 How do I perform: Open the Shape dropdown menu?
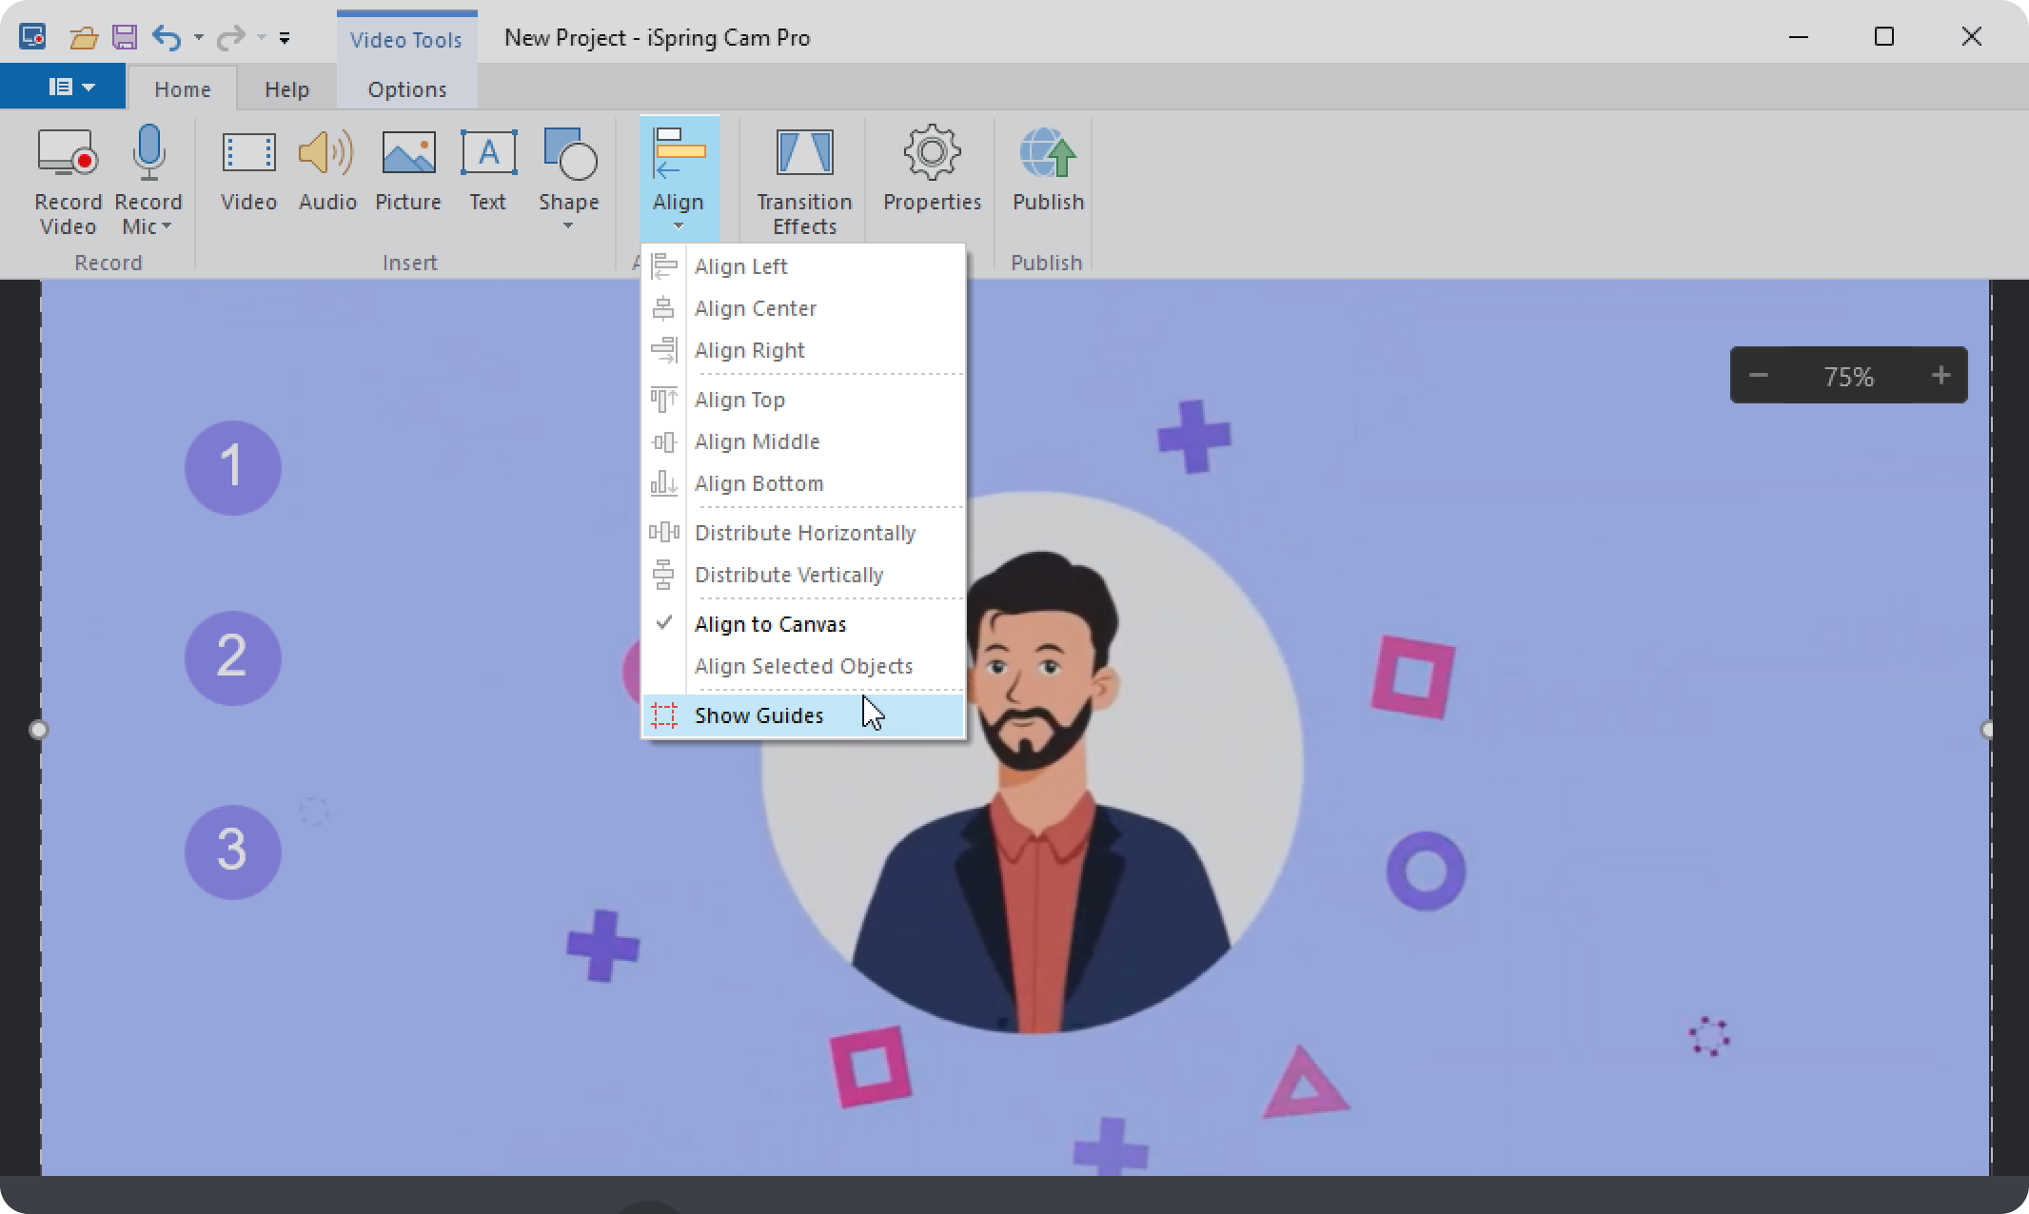(568, 225)
